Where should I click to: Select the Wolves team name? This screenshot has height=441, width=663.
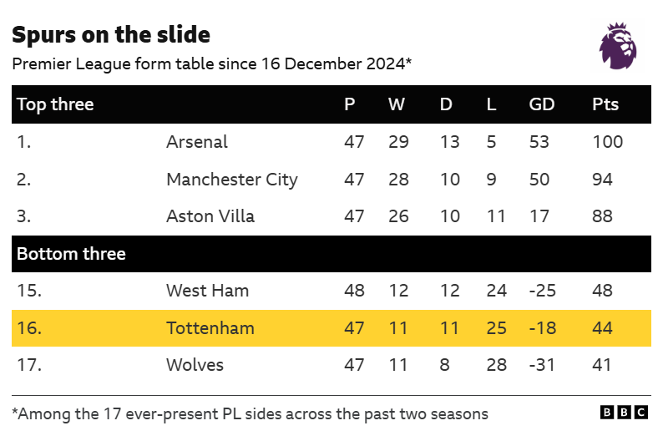click(195, 365)
